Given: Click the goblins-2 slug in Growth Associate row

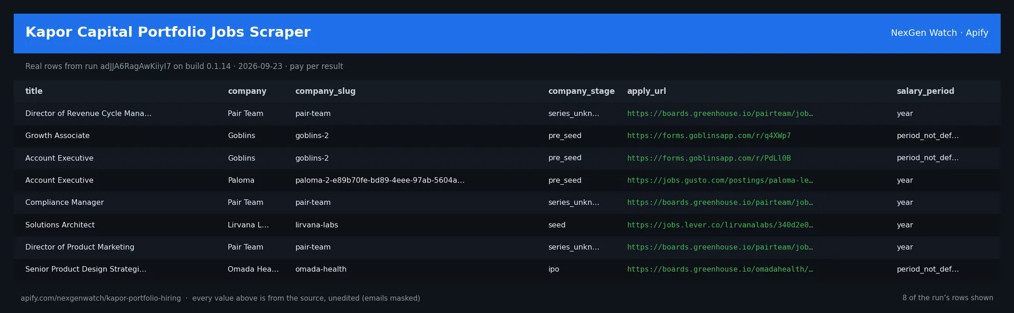Looking at the screenshot, I should [312, 136].
